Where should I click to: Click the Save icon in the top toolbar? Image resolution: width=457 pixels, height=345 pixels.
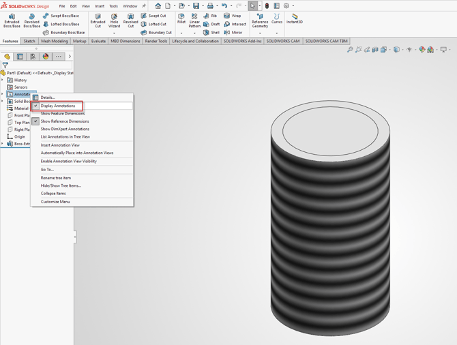tap(196, 6)
